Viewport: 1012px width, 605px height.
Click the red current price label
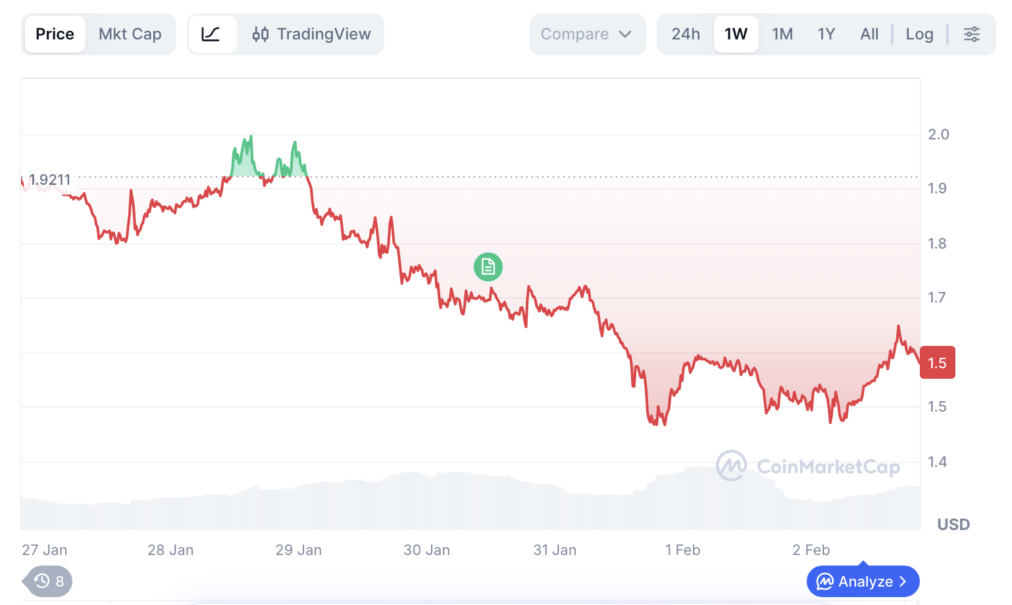click(x=937, y=363)
